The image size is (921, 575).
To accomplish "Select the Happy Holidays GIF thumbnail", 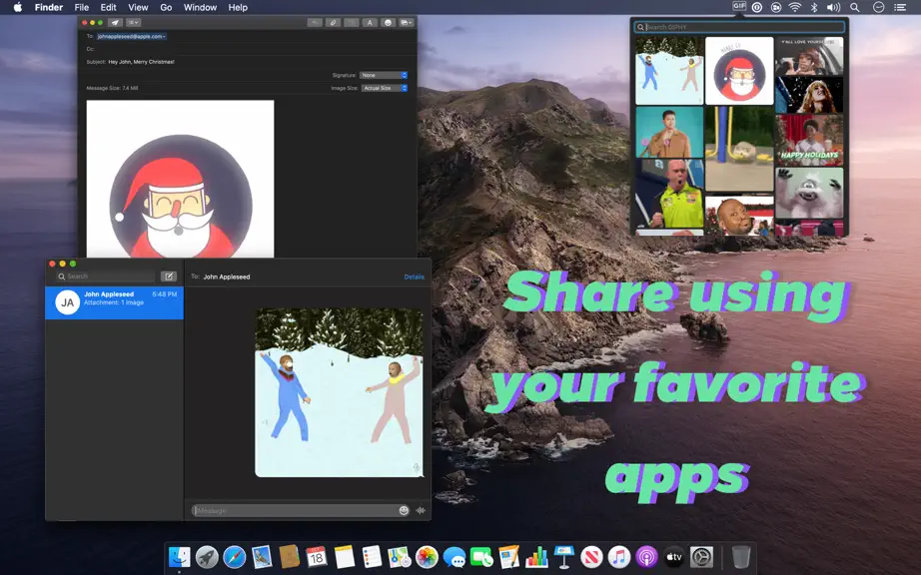I will coord(809,140).
